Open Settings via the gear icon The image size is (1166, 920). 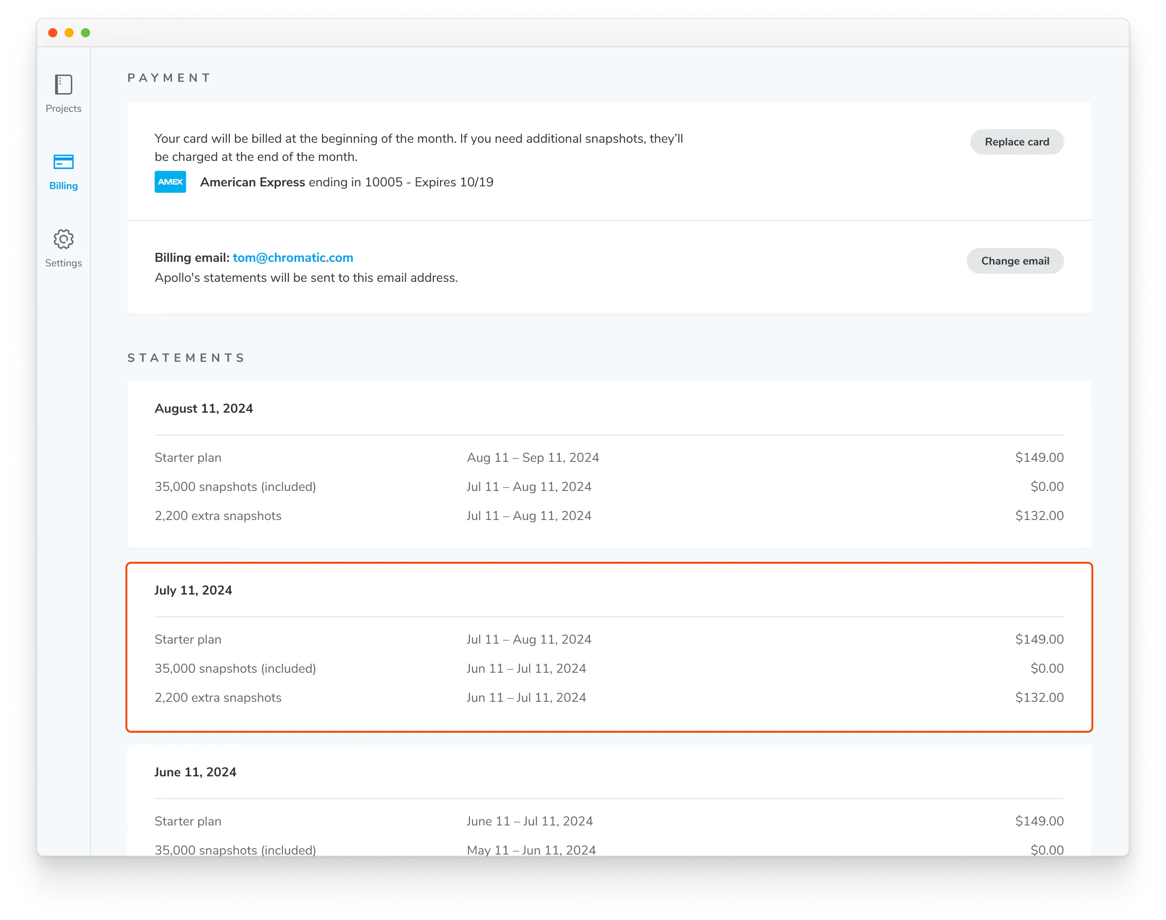[x=64, y=249]
